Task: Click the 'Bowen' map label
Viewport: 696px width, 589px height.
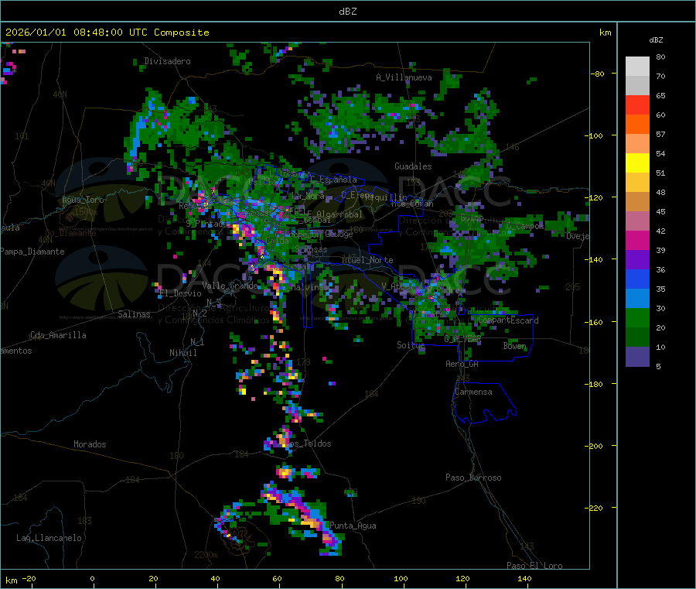Action: (515, 345)
